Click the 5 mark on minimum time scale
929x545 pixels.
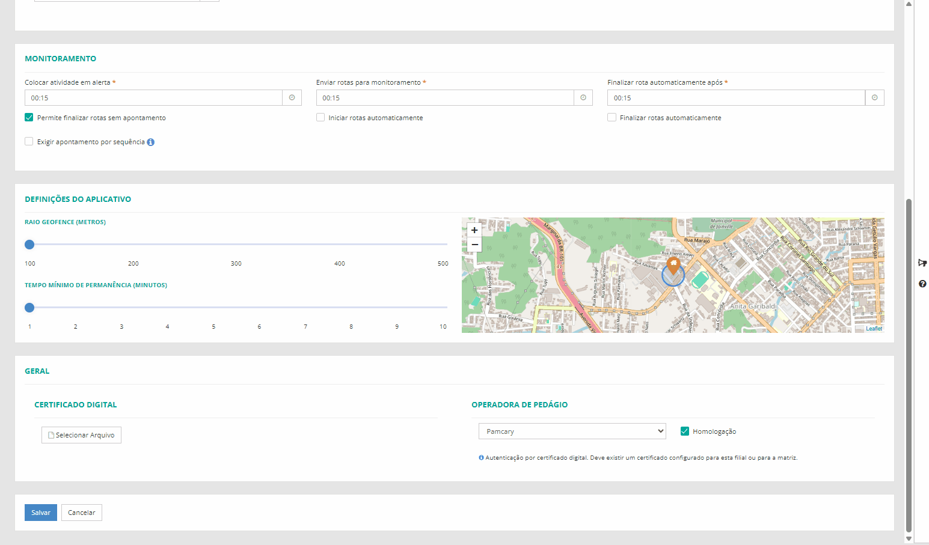tap(213, 327)
